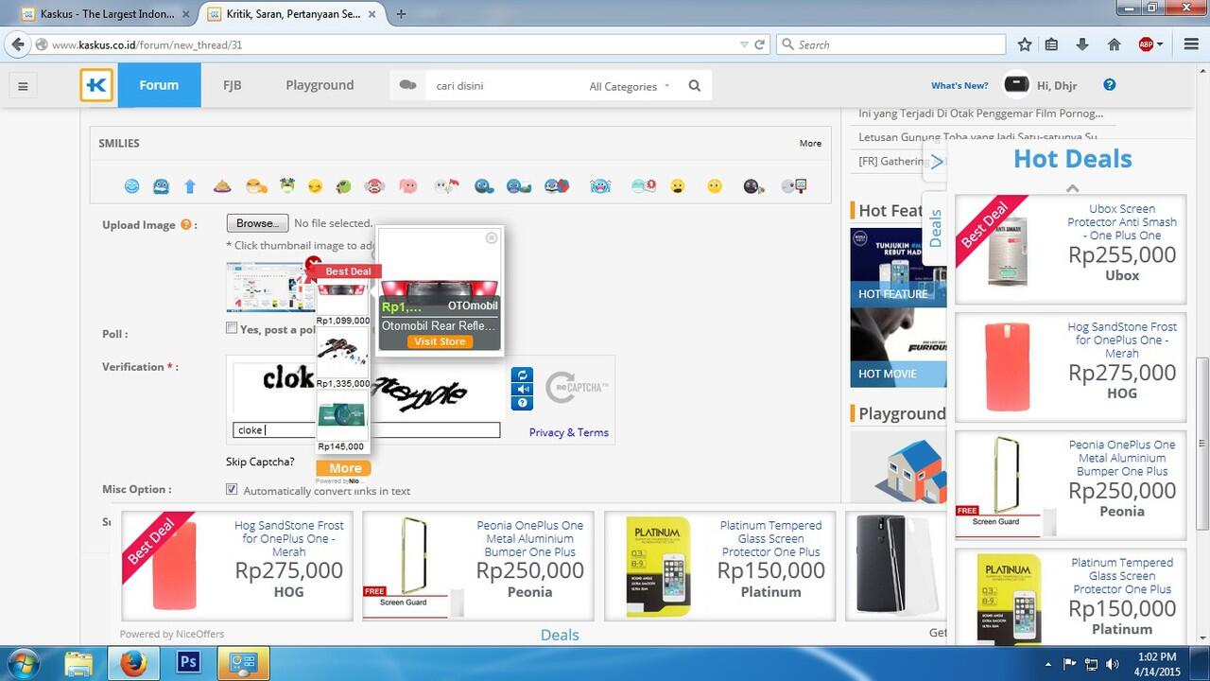The width and height of the screenshot is (1210, 681).
Task: Close the Otomobil ad popup
Action: pos(492,237)
